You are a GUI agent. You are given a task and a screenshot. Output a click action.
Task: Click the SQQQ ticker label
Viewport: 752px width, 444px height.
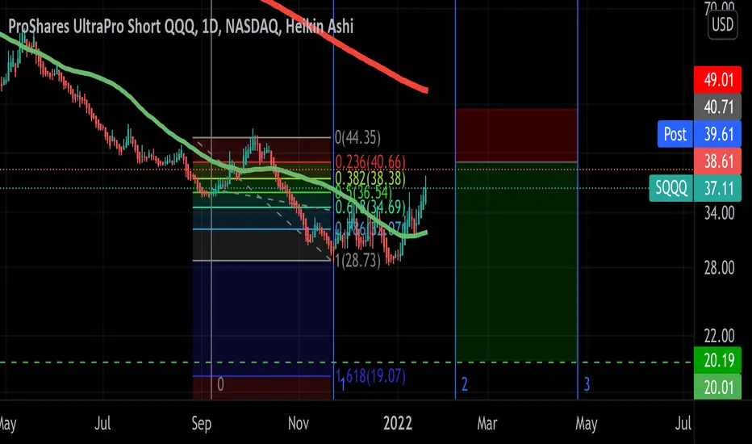[x=671, y=188]
